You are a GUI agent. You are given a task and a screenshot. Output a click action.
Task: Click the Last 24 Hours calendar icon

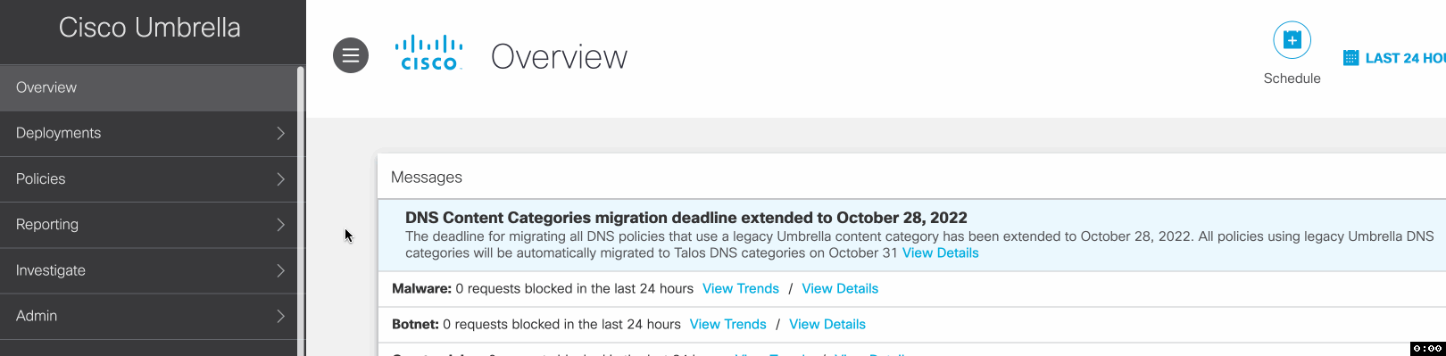(1350, 58)
